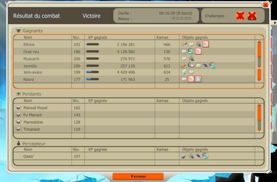Click the x3 potion in Oasis' loot

point(205,156)
